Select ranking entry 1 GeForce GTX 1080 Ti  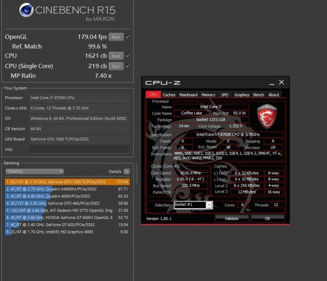tap(67, 182)
